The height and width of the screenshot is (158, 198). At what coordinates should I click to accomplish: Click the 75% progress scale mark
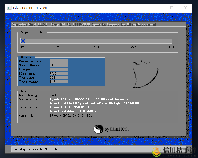pos(133,47)
